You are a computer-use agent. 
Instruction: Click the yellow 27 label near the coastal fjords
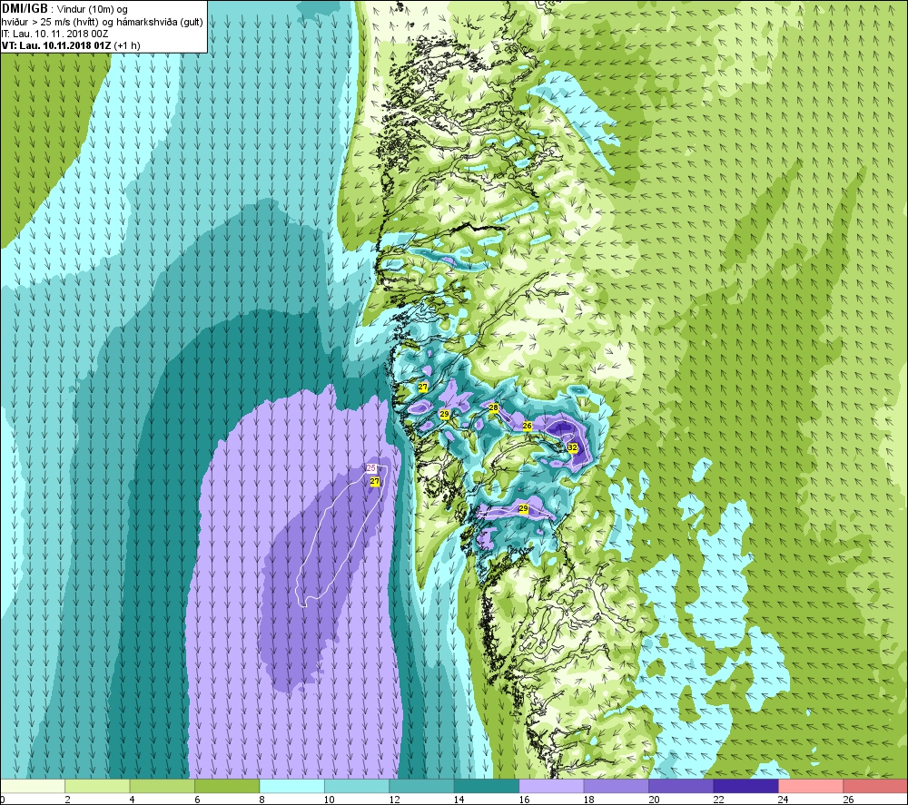pyautogui.click(x=423, y=388)
